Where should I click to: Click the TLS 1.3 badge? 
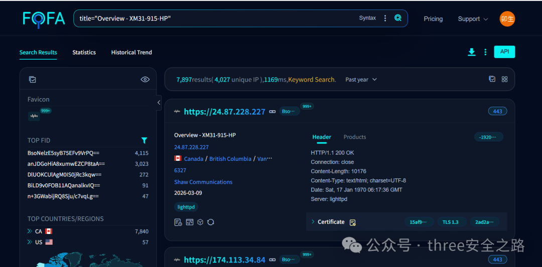click(x=452, y=222)
